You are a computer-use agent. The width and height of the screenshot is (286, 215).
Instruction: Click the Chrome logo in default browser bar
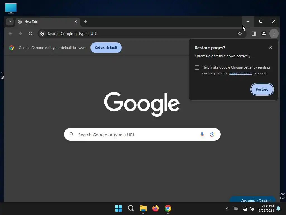click(11, 48)
